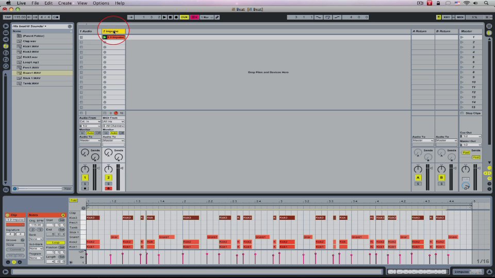This screenshot has height=278, width=495.
Task: Toggle the Draw Mode pencil icon
Action: [217, 17]
